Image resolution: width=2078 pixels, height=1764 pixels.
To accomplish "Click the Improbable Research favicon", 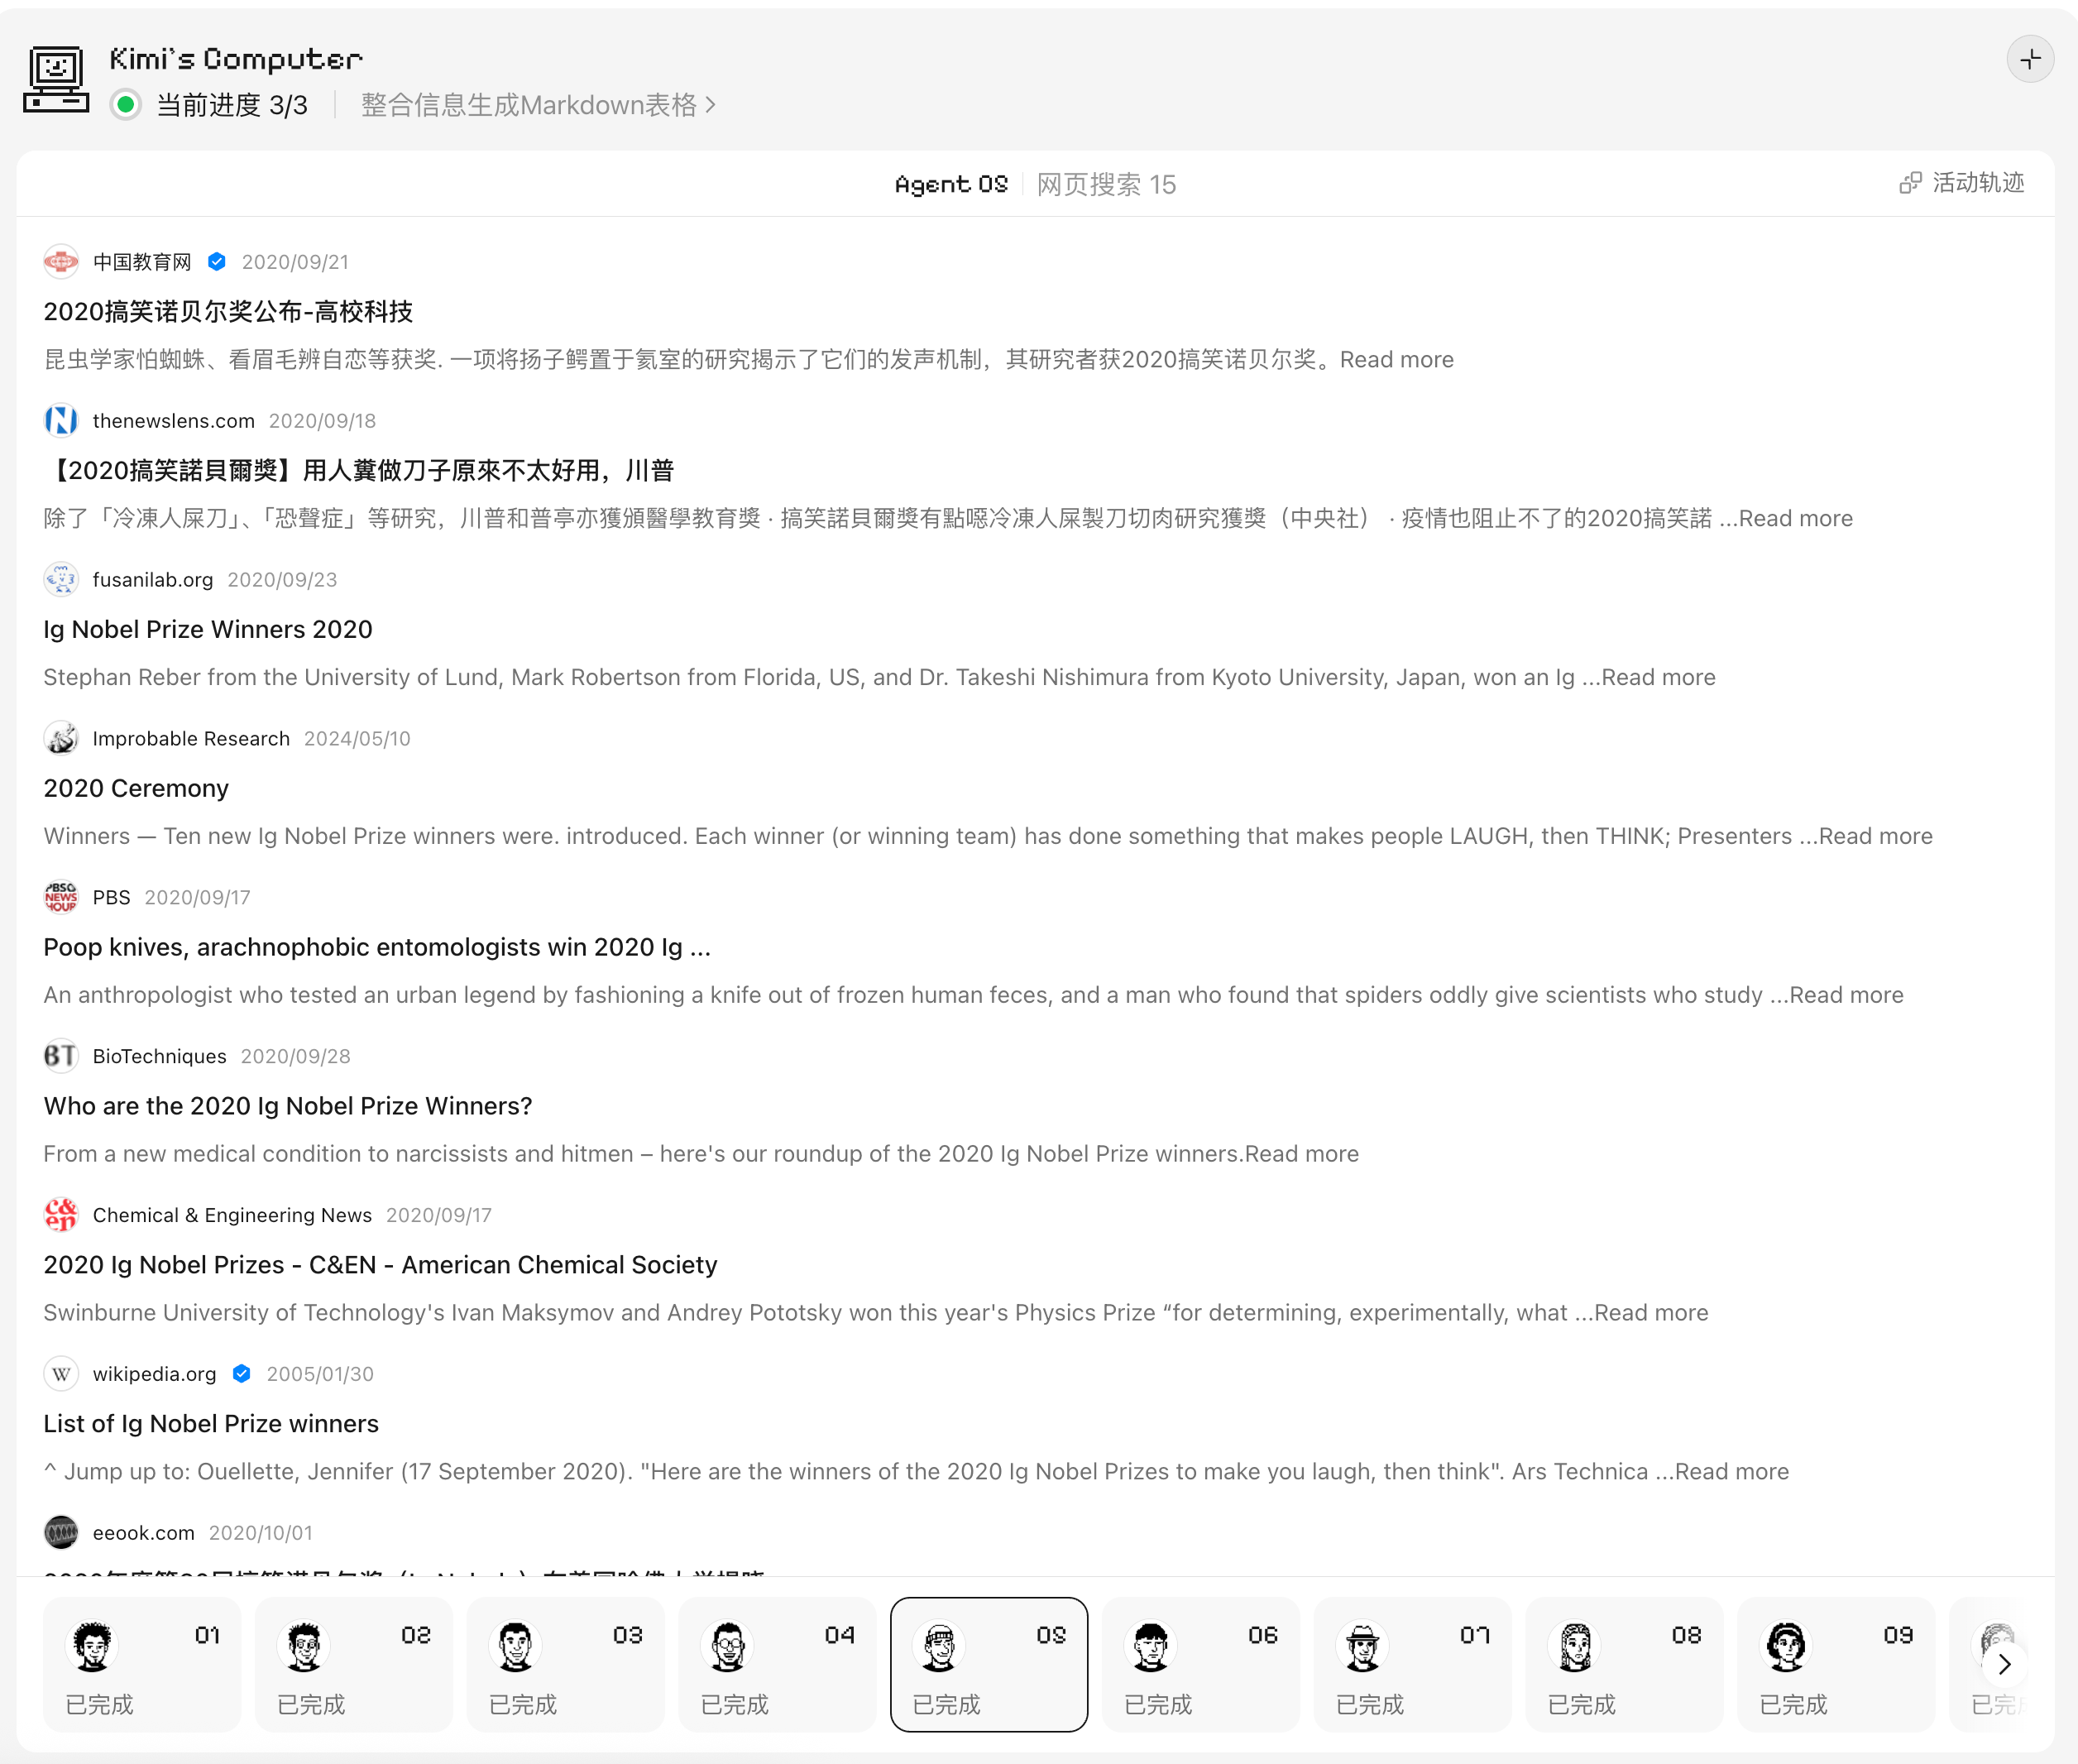I will click(x=61, y=739).
